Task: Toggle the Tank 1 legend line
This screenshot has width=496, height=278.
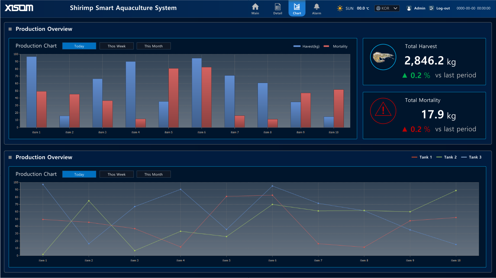Action: [422, 157]
